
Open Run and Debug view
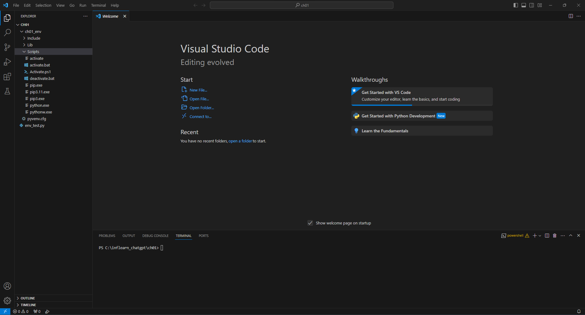click(x=7, y=62)
